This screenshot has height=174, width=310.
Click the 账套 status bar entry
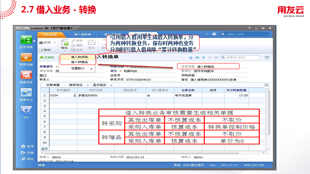tap(189, 165)
